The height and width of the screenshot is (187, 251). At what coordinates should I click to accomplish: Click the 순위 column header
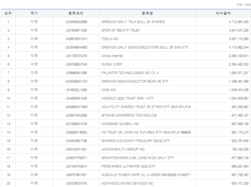coord(8,13)
